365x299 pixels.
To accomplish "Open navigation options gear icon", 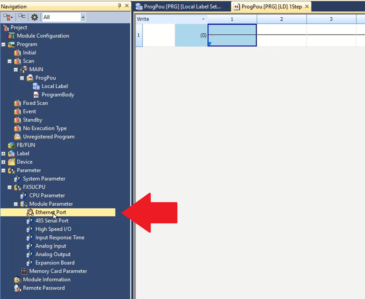I will [x=35, y=17].
